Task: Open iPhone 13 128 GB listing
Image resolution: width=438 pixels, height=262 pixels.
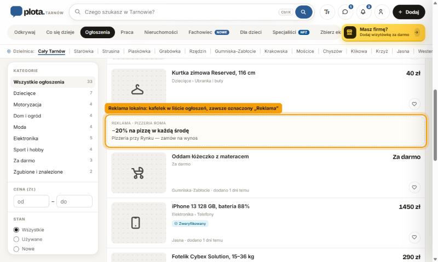Action: tap(211, 206)
